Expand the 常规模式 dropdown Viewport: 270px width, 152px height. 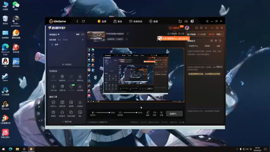pyautogui.click(x=54, y=35)
